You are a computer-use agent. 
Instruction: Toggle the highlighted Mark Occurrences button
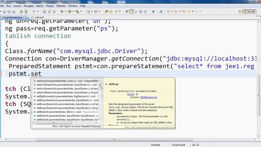tap(131, 11)
